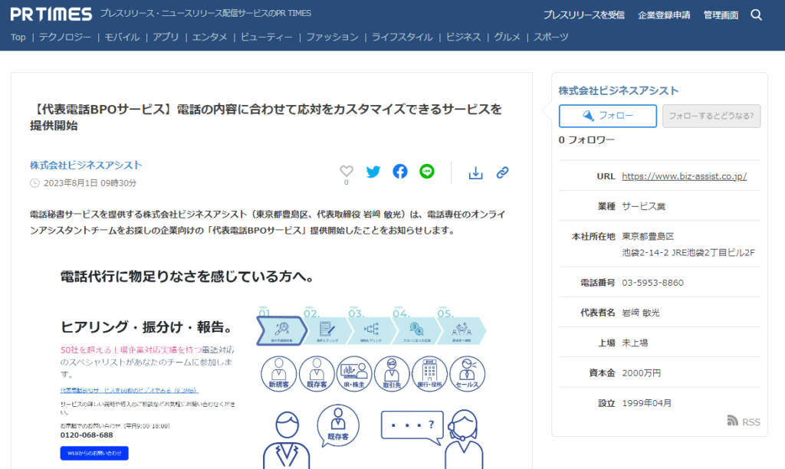Click the 04 step icon
Image resolution: width=785 pixels, height=469 pixels.
coord(416,330)
